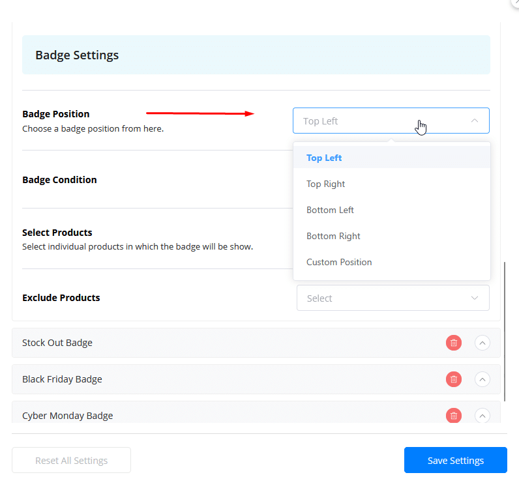Click the vertical scrollbar of settings panel
This screenshot has width=519, height=490.
point(504,331)
